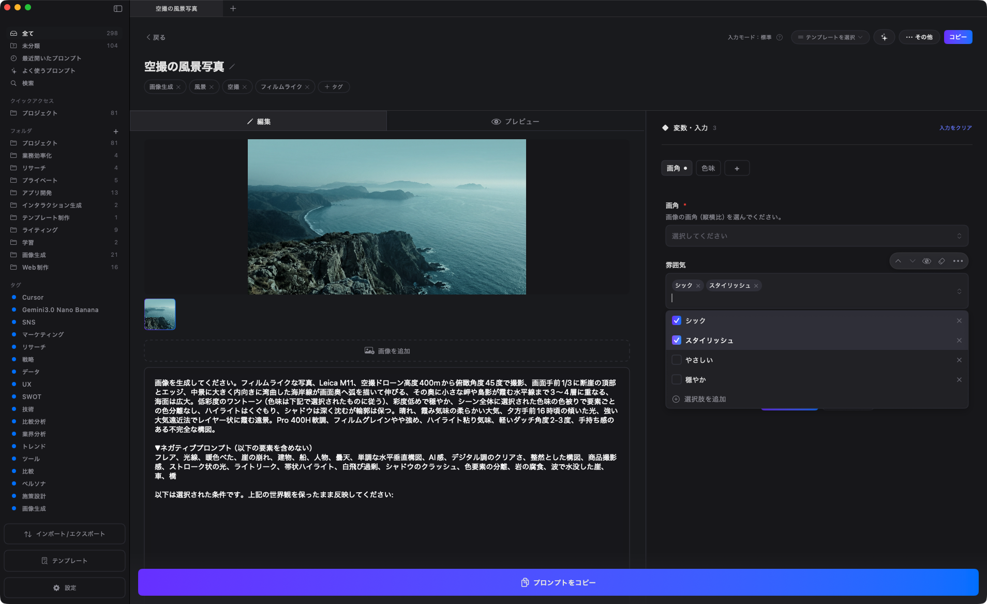Open the その他 more menu
Screen dimensions: 987x604
click(x=919, y=37)
